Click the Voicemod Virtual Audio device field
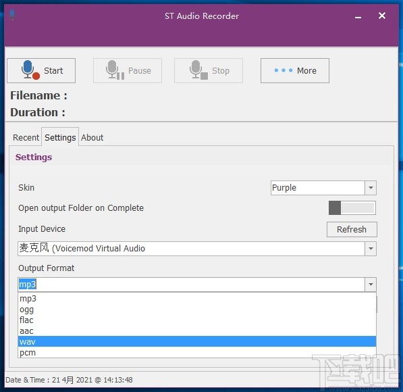 (x=191, y=249)
